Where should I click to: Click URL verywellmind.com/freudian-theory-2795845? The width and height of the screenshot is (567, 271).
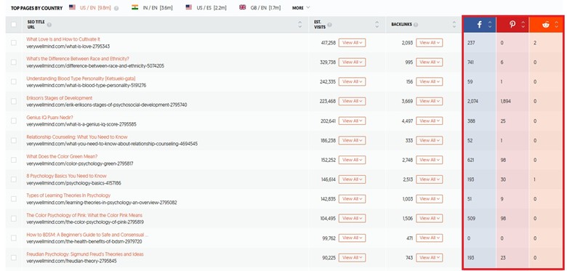[71, 262]
